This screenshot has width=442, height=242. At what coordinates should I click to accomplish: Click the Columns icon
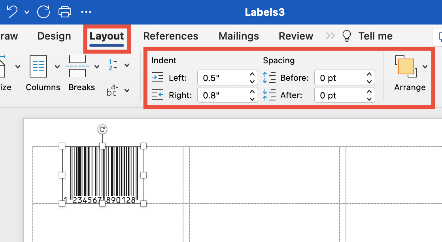[38, 66]
